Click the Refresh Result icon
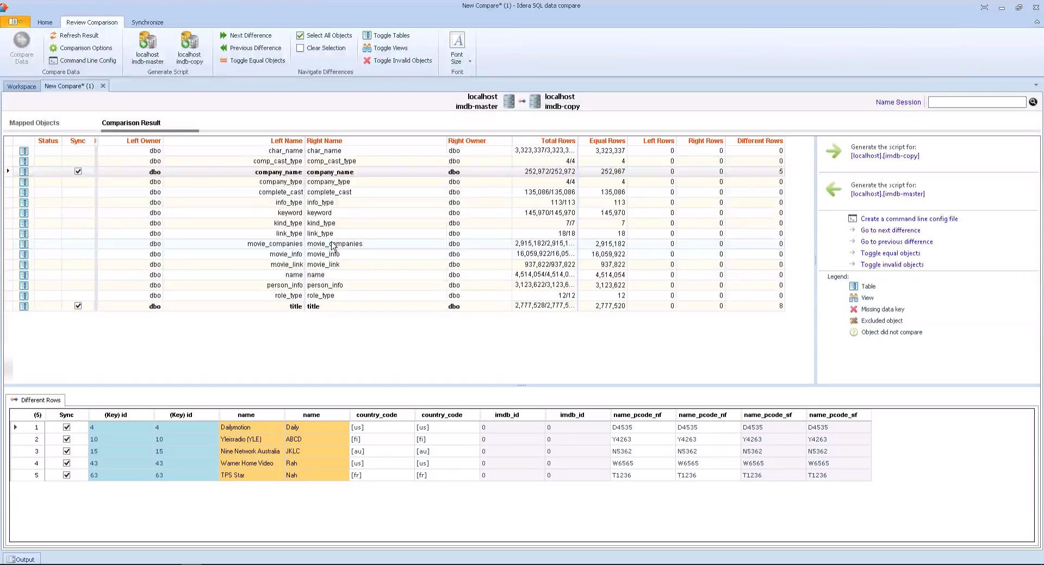 tap(53, 35)
